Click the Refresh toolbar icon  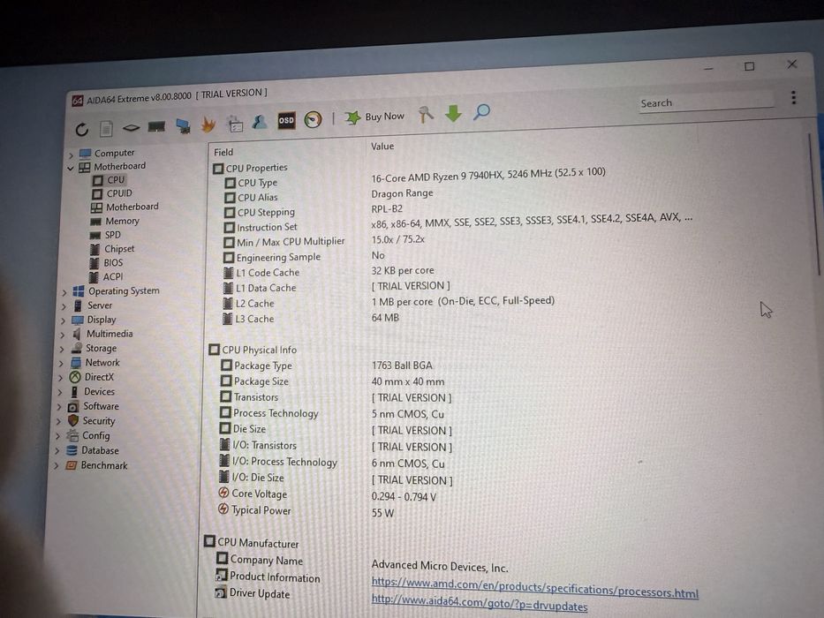82,129
